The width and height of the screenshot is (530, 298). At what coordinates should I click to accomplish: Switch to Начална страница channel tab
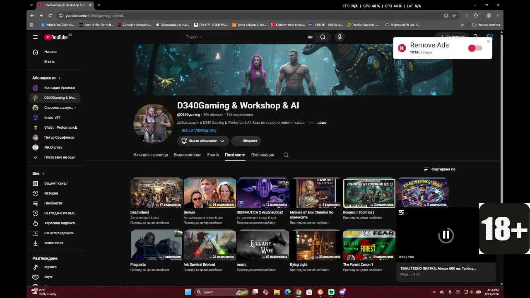coord(151,155)
